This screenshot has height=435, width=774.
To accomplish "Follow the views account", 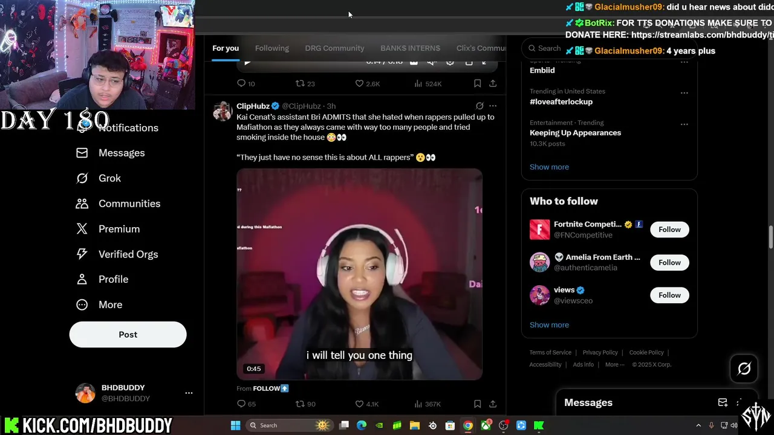I will point(669,295).
